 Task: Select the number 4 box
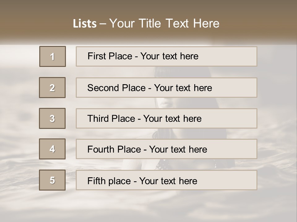point(52,149)
